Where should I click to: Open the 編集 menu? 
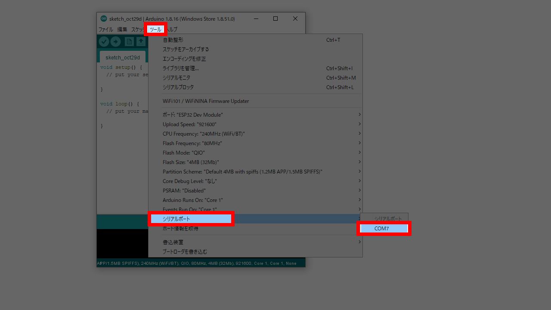122,30
